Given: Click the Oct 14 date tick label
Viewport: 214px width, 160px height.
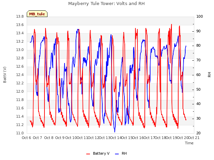Looking at the screenshot, I should [x=116, y=138].
